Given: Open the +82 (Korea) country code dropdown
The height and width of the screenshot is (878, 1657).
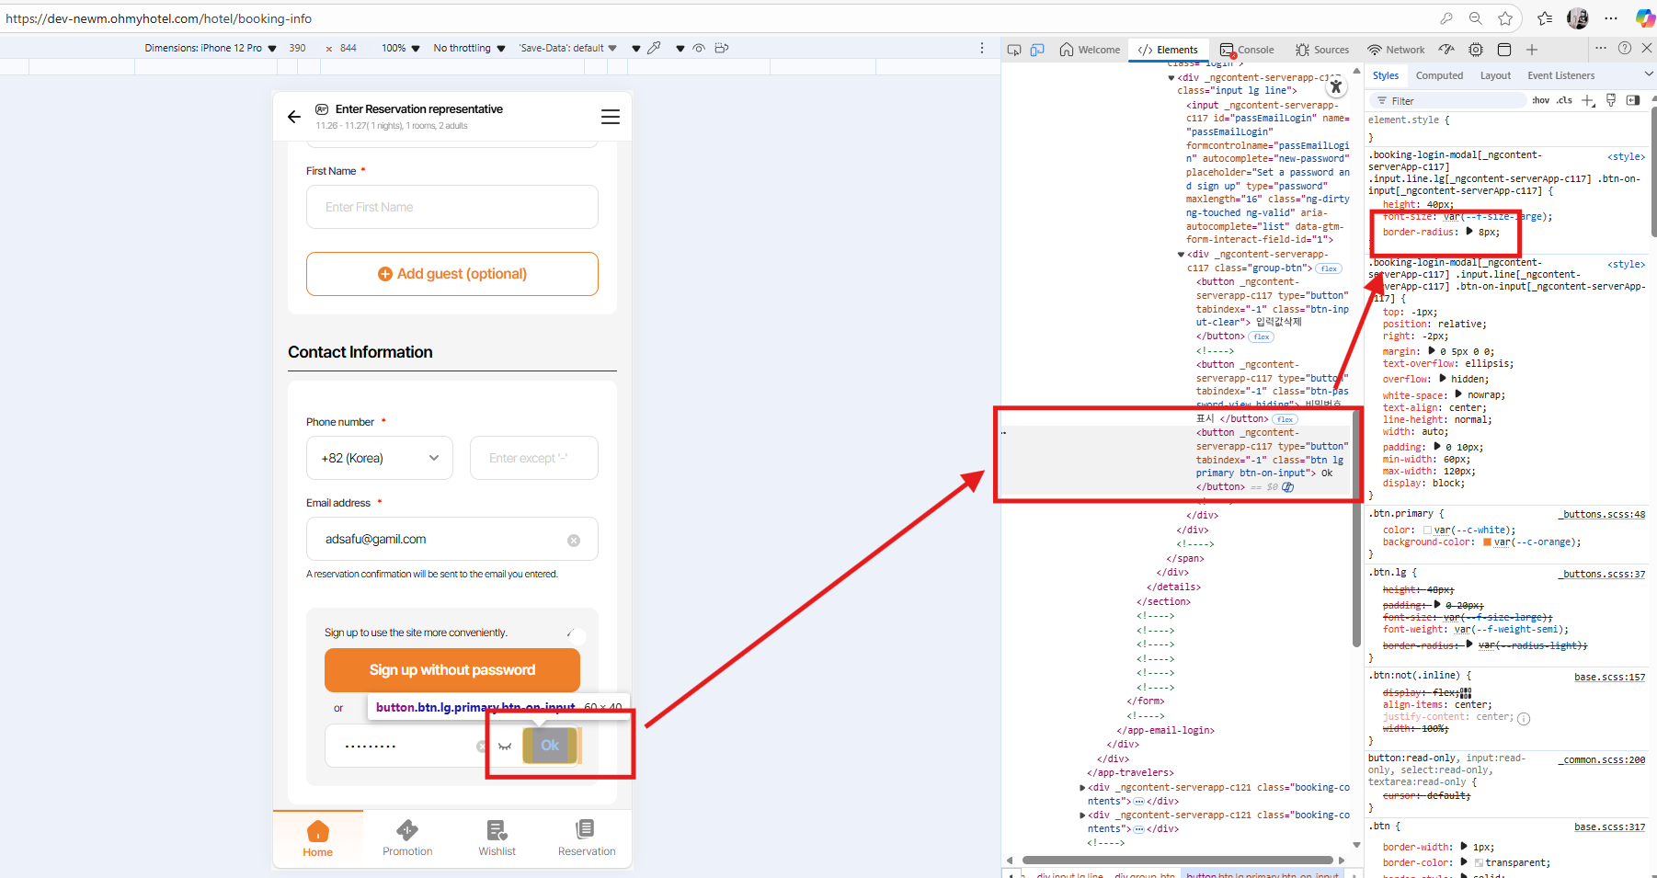Looking at the screenshot, I should point(379,458).
